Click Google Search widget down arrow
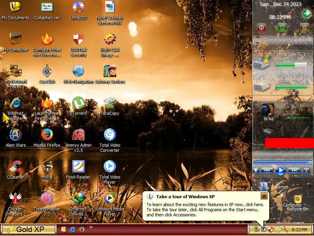 click(257, 42)
